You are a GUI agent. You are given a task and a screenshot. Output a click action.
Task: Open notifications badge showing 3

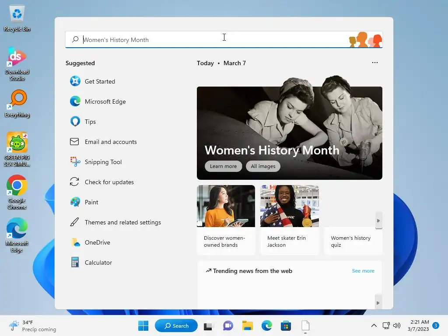(x=436, y=325)
